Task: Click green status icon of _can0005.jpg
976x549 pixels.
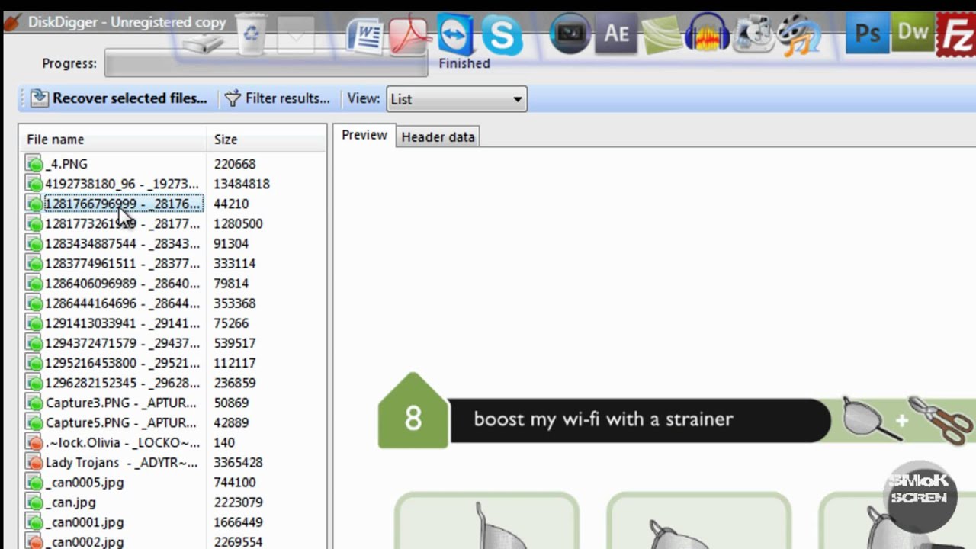Action: [34, 482]
